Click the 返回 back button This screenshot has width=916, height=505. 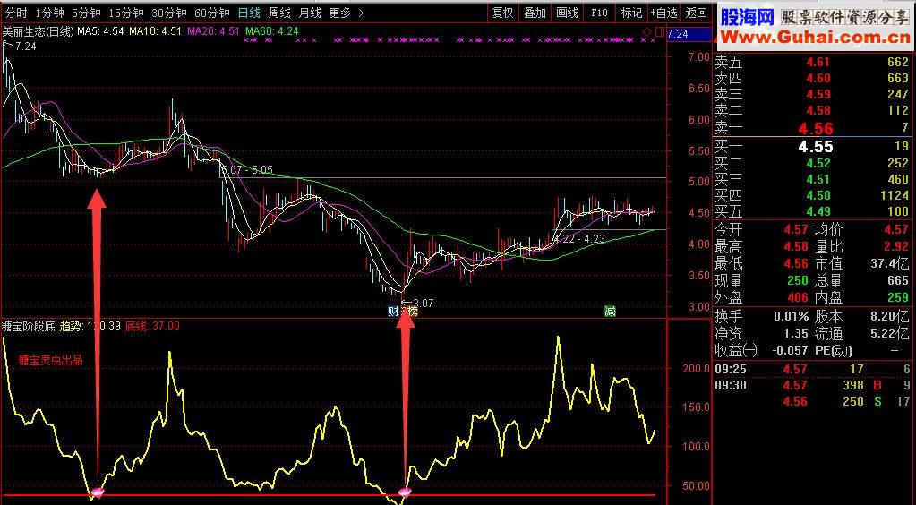(x=697, y=13)
